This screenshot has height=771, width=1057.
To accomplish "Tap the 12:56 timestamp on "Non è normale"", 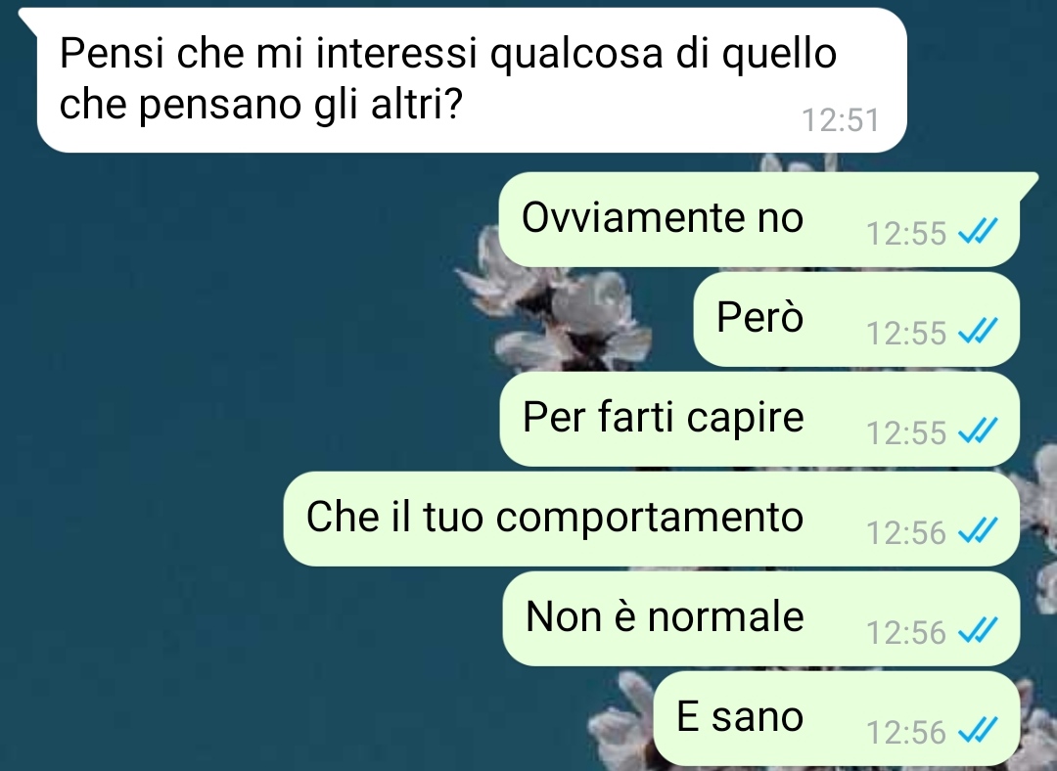I will click(906, 632).
